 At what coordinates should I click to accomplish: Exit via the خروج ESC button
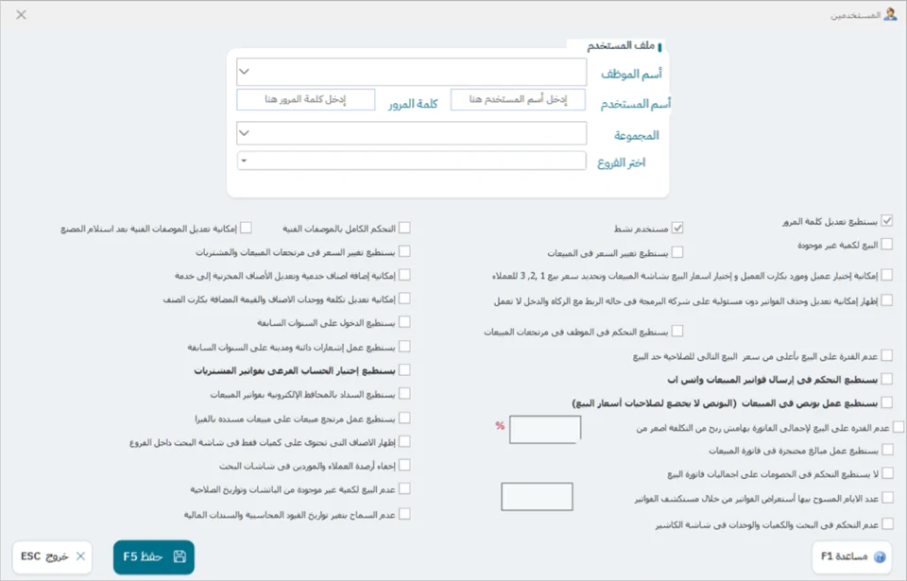point(53,556)
